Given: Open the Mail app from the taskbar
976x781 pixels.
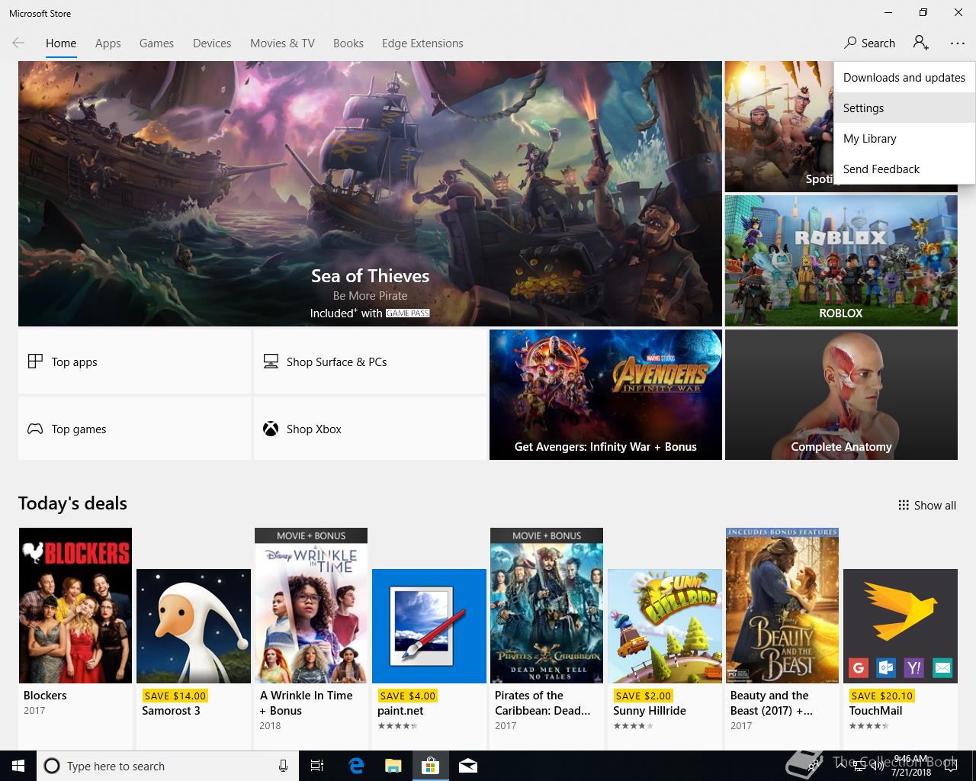Looking at the screenshot, I should pyautogui.click(x=467, y=766).
